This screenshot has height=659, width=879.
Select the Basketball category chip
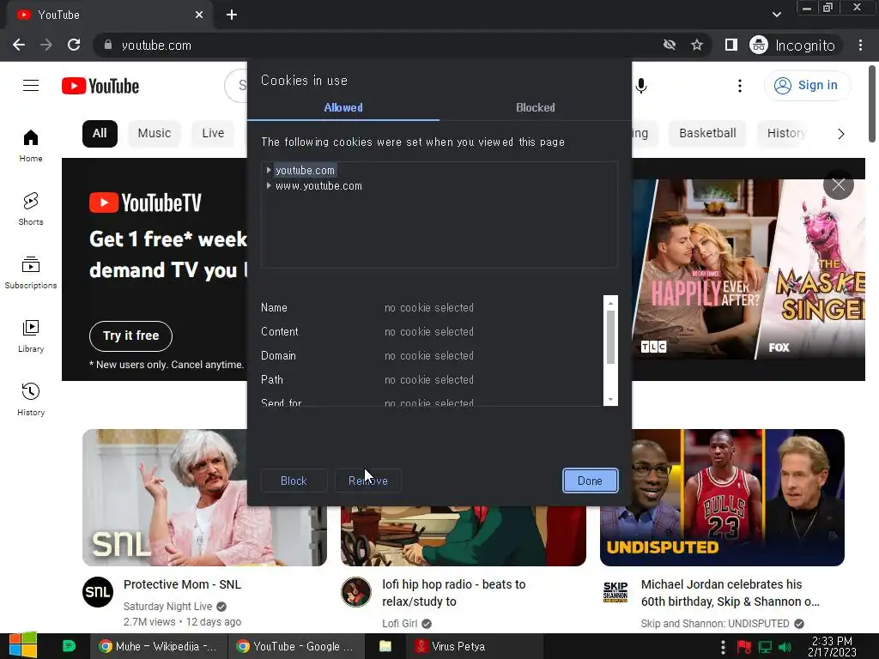pyautogui.click(x=707, y=133)
